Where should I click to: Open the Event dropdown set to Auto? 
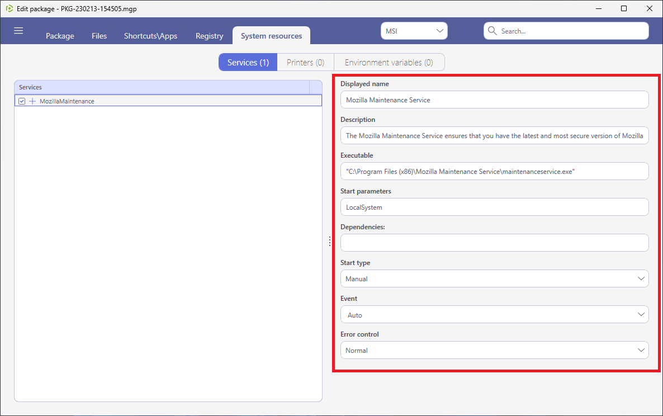tap(494, 315)
